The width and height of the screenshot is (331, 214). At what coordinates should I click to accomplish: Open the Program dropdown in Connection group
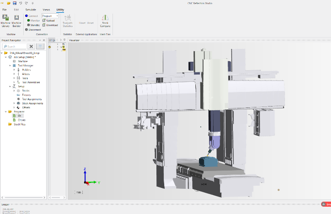tap(50, 16)
